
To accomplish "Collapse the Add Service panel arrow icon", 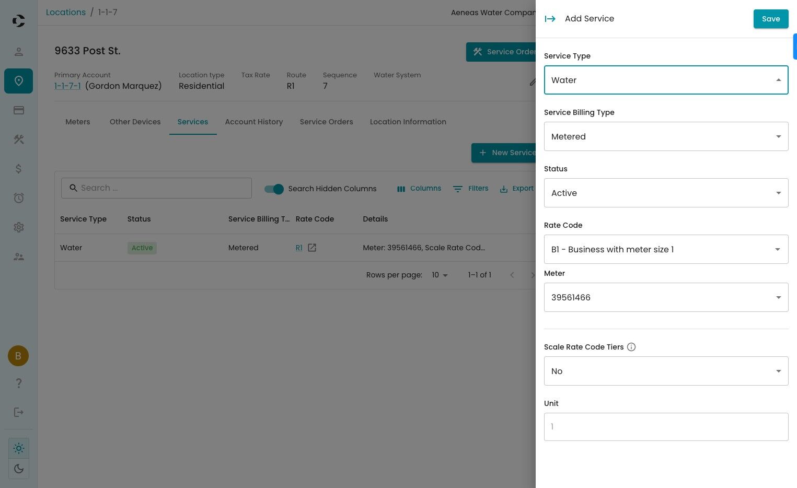I will (x=550, y=19).
